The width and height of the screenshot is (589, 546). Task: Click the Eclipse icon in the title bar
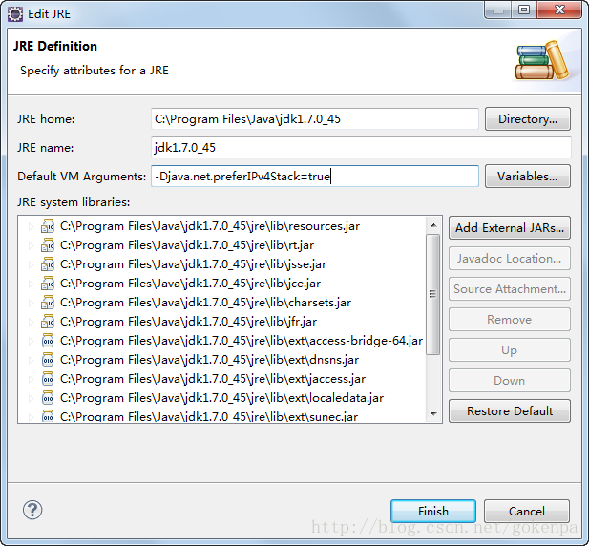point(15,14)
